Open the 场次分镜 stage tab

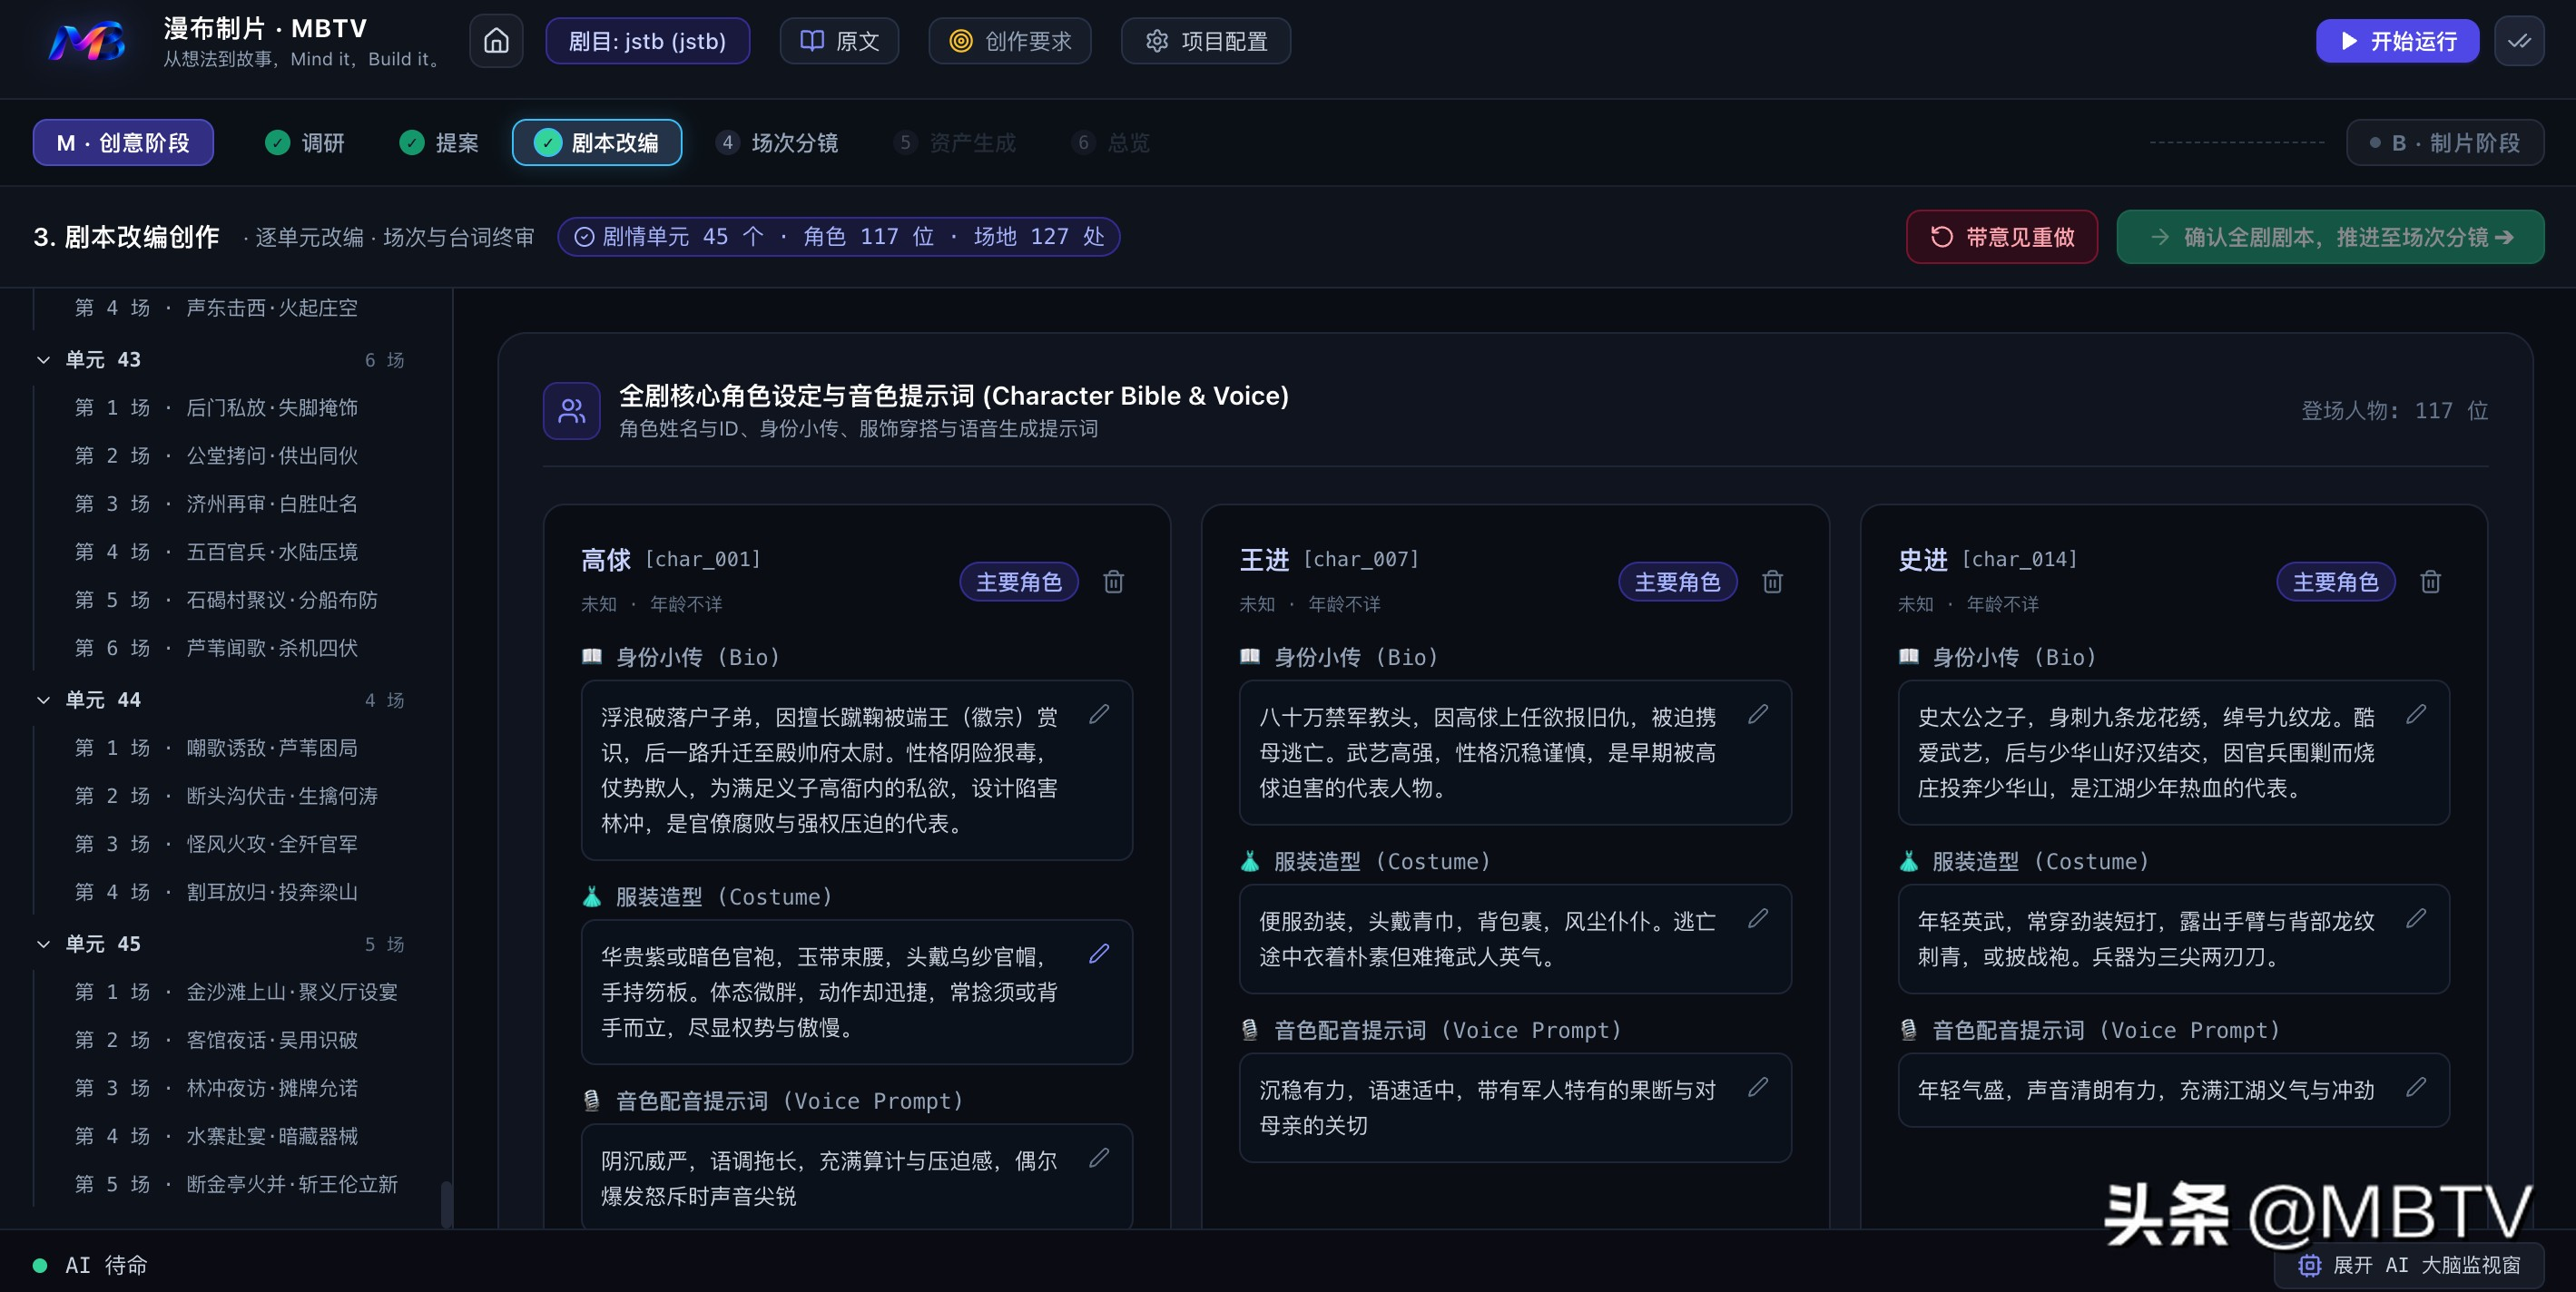coord(778,142)
